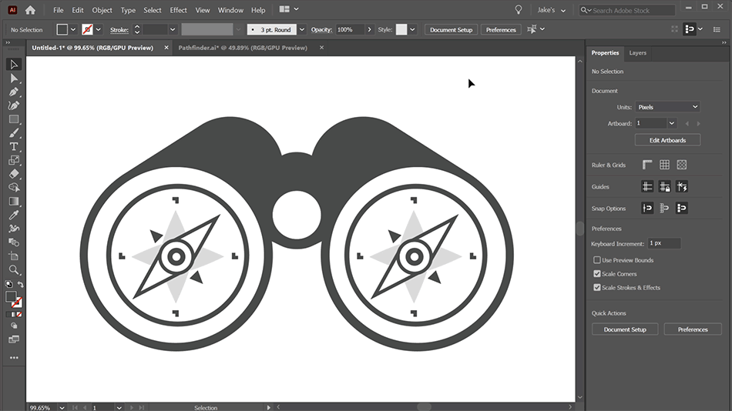Swap fill and stroke arrows

pyautogui.click(x=20, y=284)
